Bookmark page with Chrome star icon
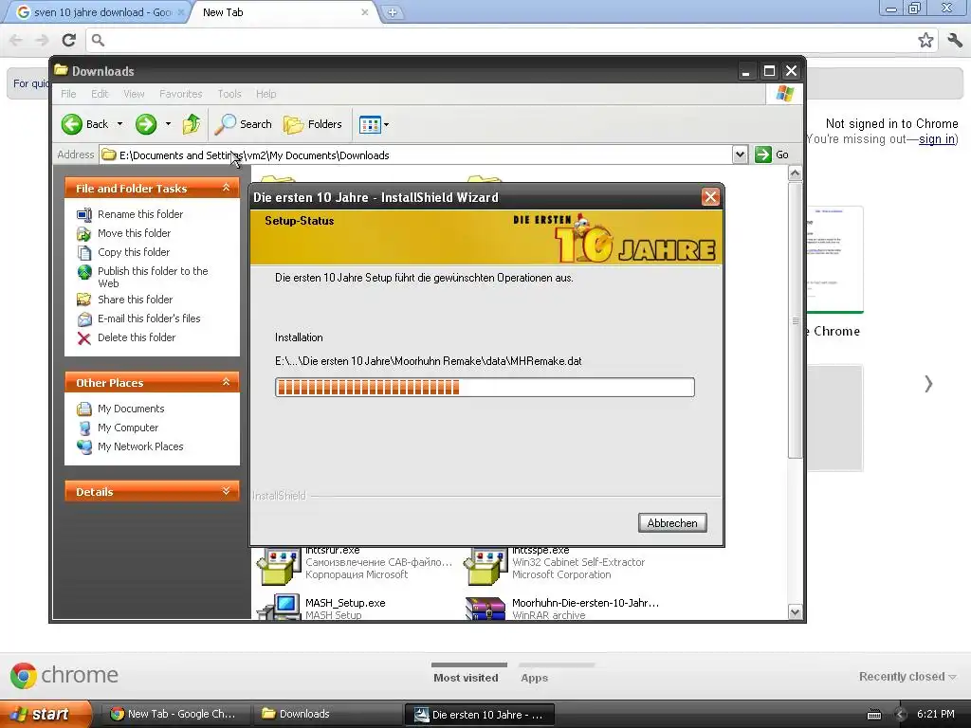This screenshot has width=971, height=728. tap(925, 40)
